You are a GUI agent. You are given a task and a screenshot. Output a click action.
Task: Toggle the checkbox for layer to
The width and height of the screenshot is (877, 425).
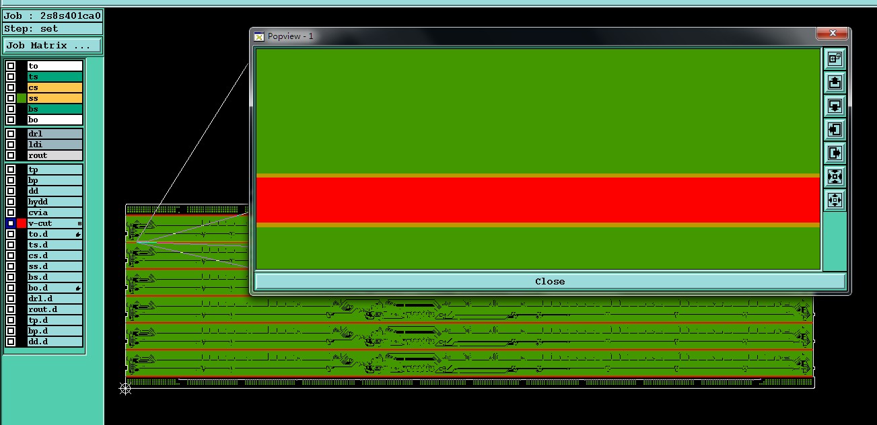point(11,66)
